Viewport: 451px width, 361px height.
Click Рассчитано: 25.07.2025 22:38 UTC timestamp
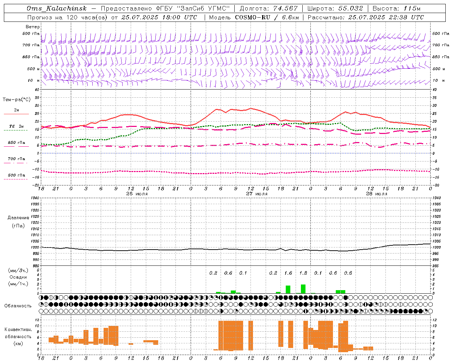click(x=366, y=17)
